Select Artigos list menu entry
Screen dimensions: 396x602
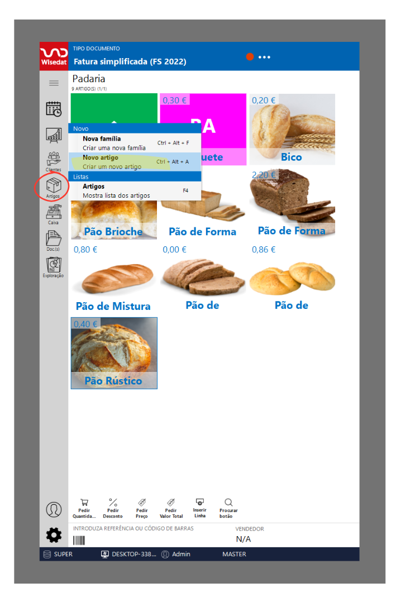135,191
